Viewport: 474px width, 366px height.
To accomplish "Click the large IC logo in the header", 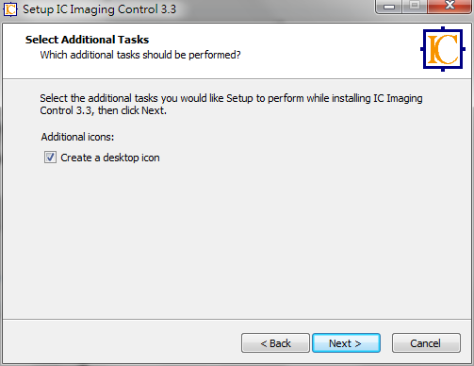I will point(443,49).
